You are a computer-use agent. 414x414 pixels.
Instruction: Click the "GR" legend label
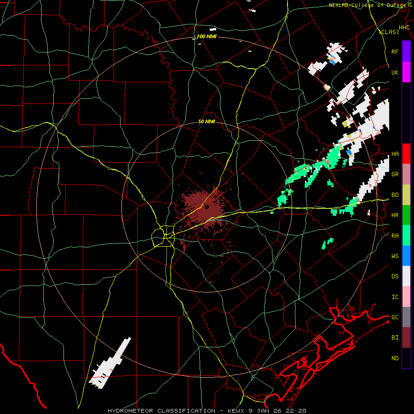click(x=395, y=174)
